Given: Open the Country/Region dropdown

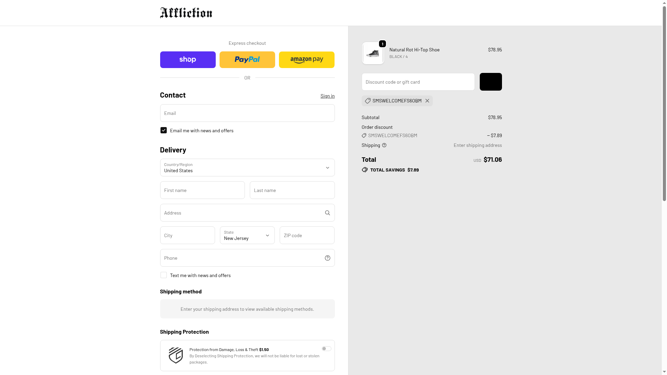Looking at the screenshot, I should click(x=247, y=168).
